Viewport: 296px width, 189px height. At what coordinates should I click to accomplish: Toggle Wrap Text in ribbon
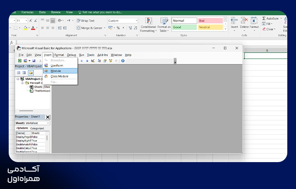point(85,21)
